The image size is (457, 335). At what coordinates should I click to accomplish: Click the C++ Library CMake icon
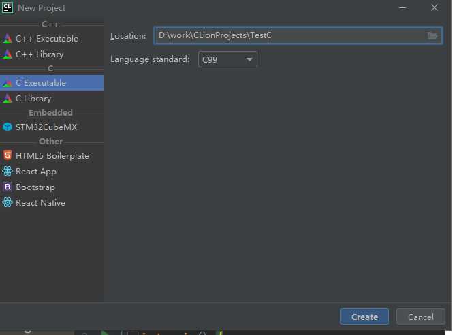[7, 54]
